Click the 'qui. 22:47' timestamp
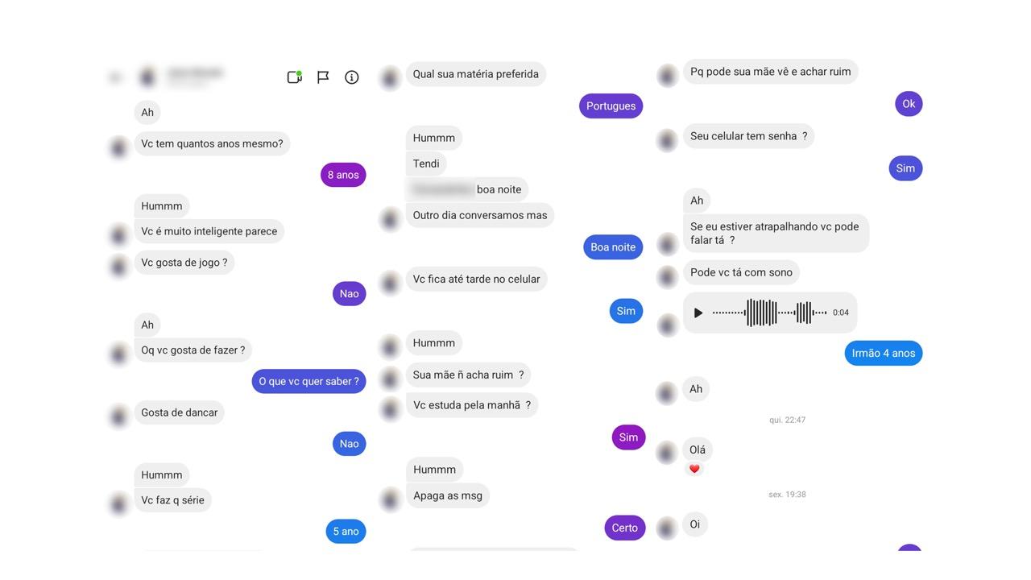1031x580 pixels. click(x=787, y=420)
